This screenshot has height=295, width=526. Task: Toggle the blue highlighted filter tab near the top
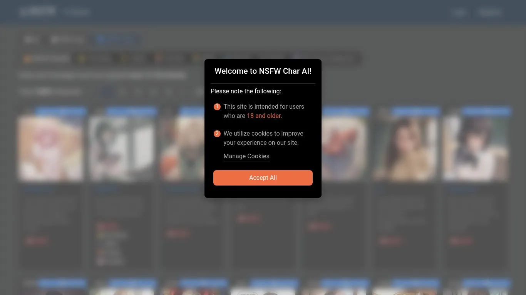pyautogui.click(x=117, y=40)
